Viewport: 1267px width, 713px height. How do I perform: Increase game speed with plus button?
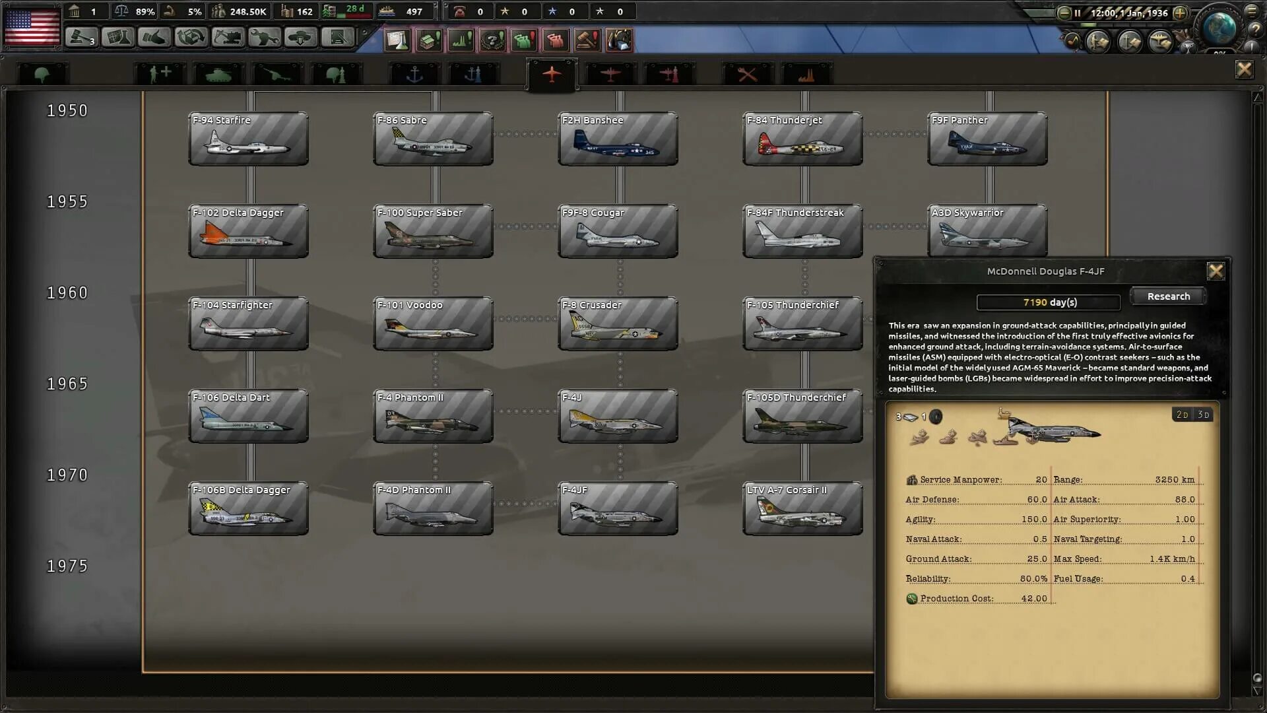tap(1181, 13)
